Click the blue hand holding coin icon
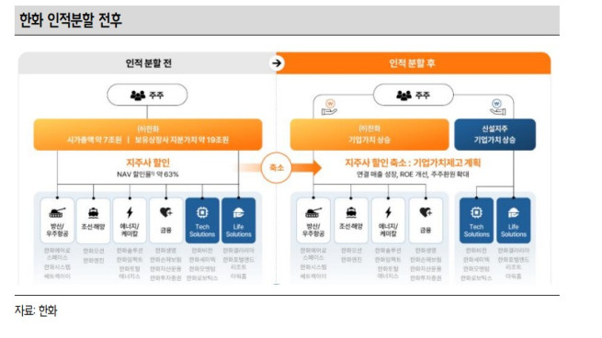The width and height of the screenshot is (602, 338). [x=497, y=107]
